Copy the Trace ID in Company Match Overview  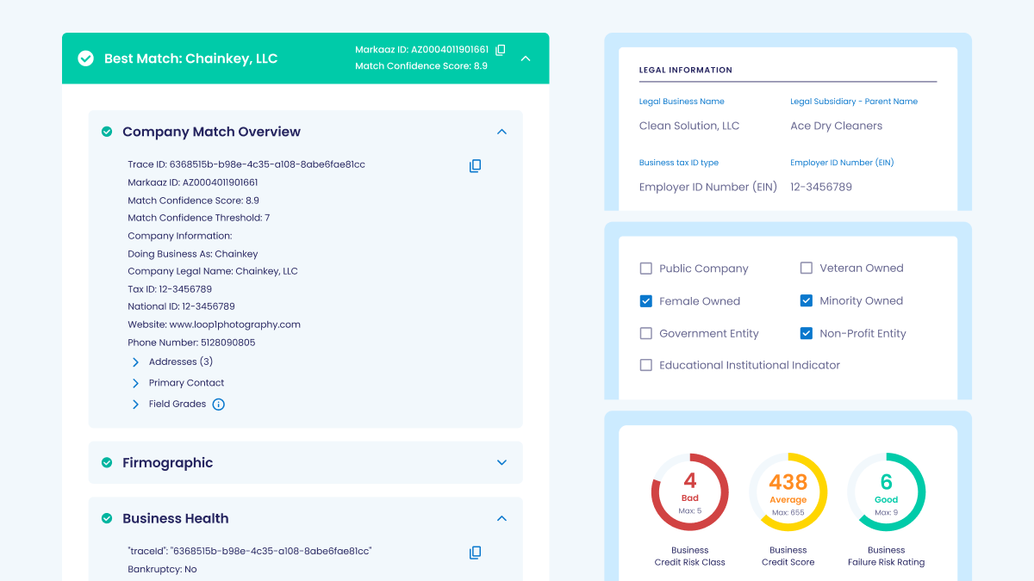[x=475, y=165]
